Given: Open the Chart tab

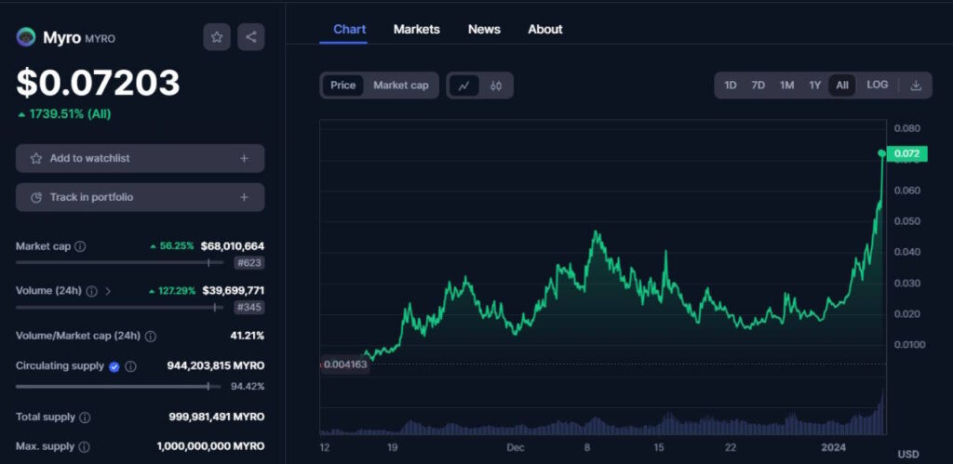Looking at the screenshot, I should 350,29.
